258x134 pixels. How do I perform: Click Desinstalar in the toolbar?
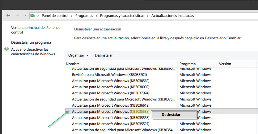pyautogui.click(x=104, y=55)
